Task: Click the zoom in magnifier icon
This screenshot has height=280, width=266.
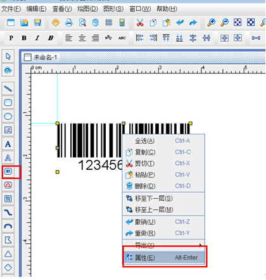Action: click(211, 22)
